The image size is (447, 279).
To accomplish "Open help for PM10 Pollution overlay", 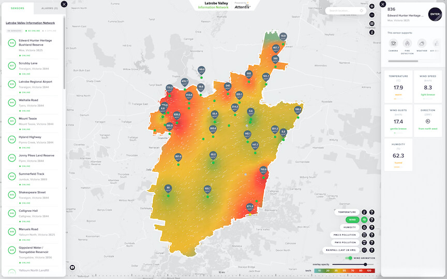I will [372, 242].
